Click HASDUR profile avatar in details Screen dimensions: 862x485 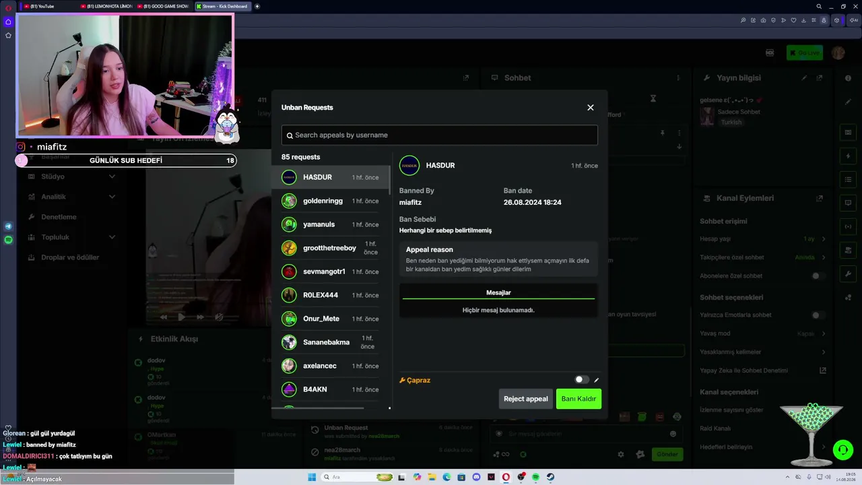click(409, 165)
